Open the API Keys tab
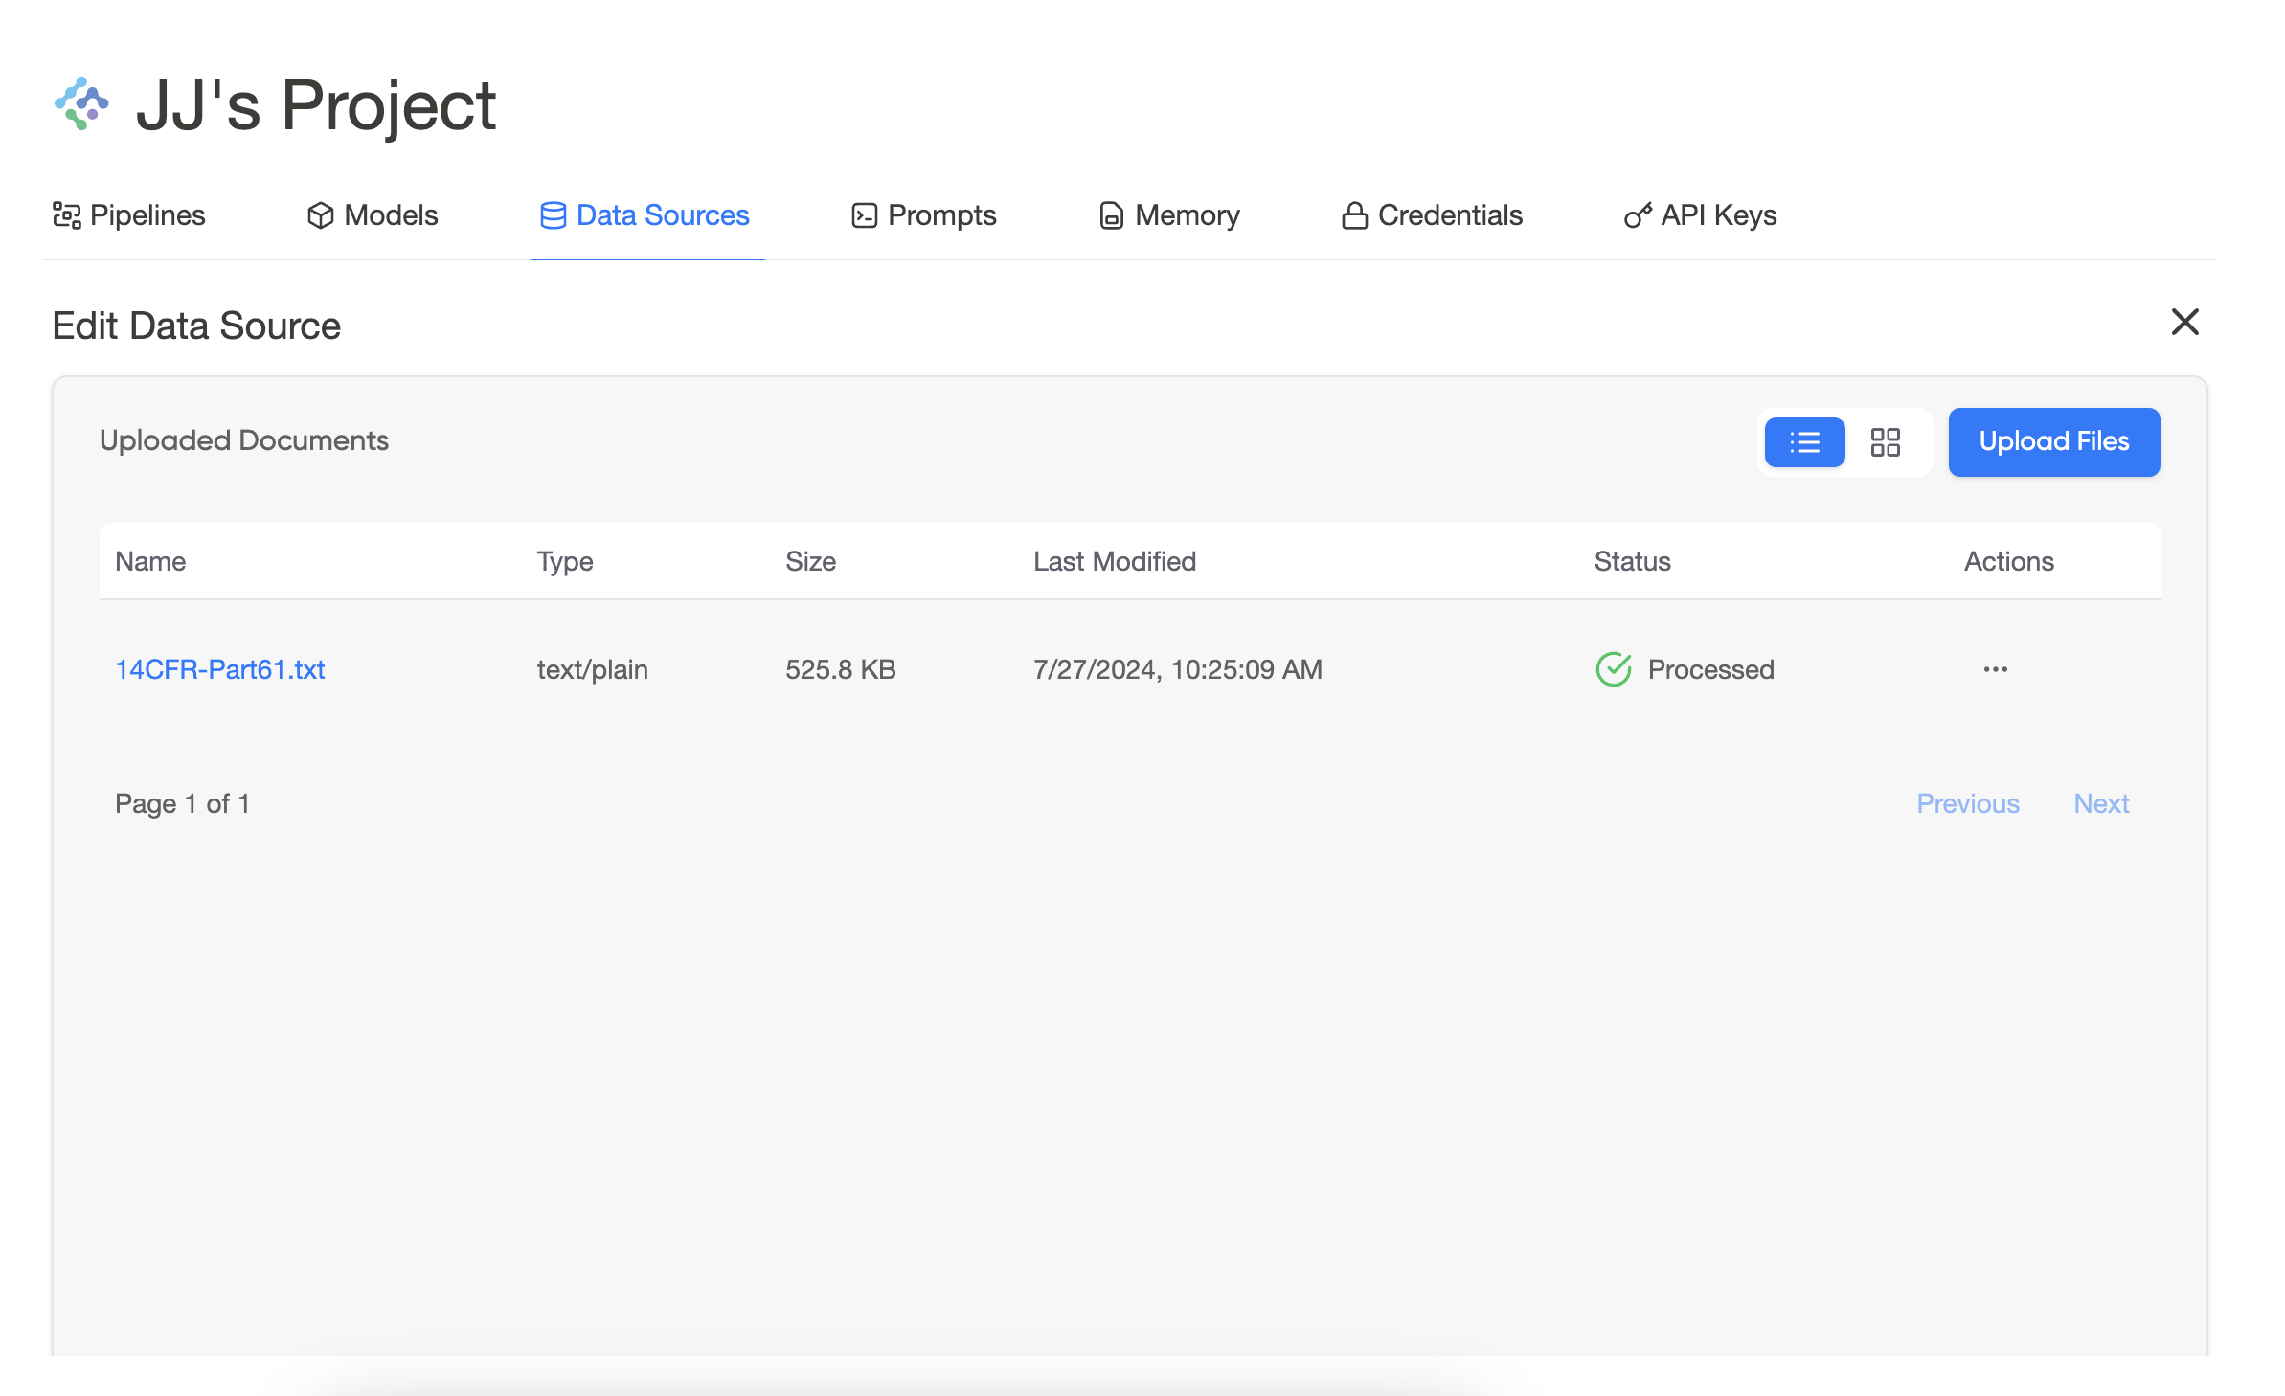Image resolution: width=2285 pixels, height=1396 pixels. pos(1700,215)
